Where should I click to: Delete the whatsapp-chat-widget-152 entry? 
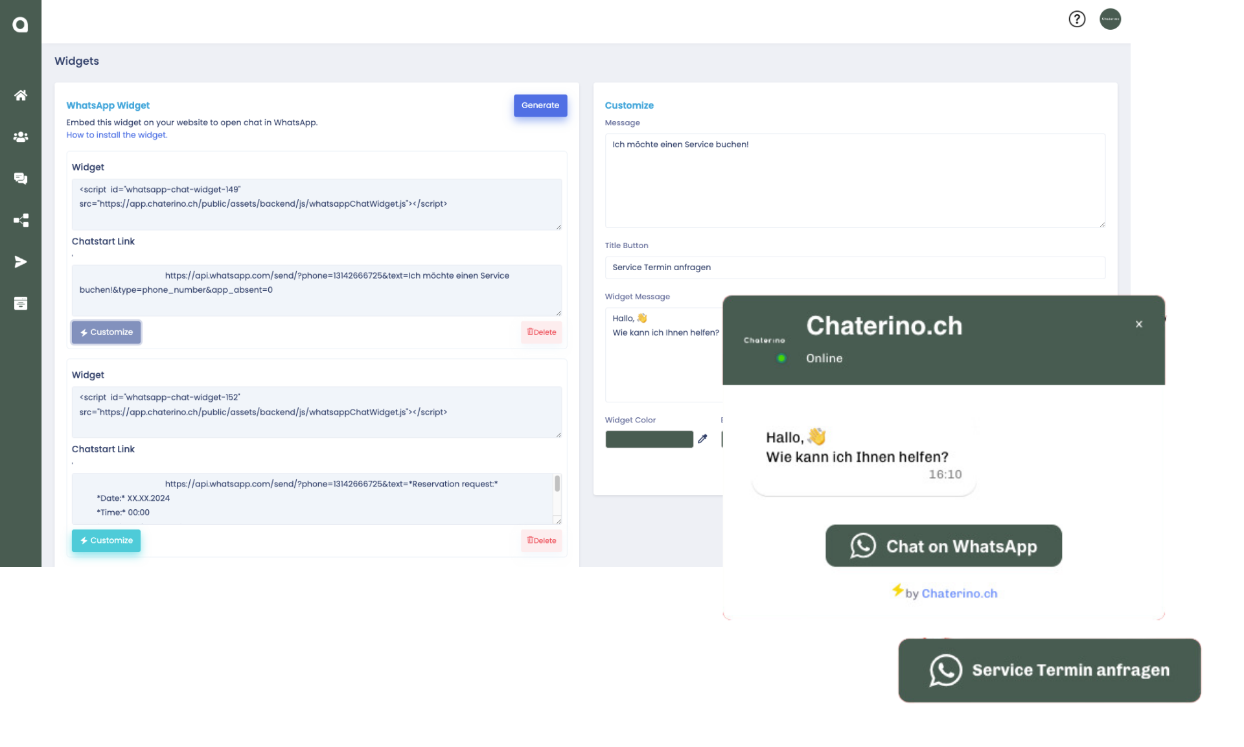[541, 540]
